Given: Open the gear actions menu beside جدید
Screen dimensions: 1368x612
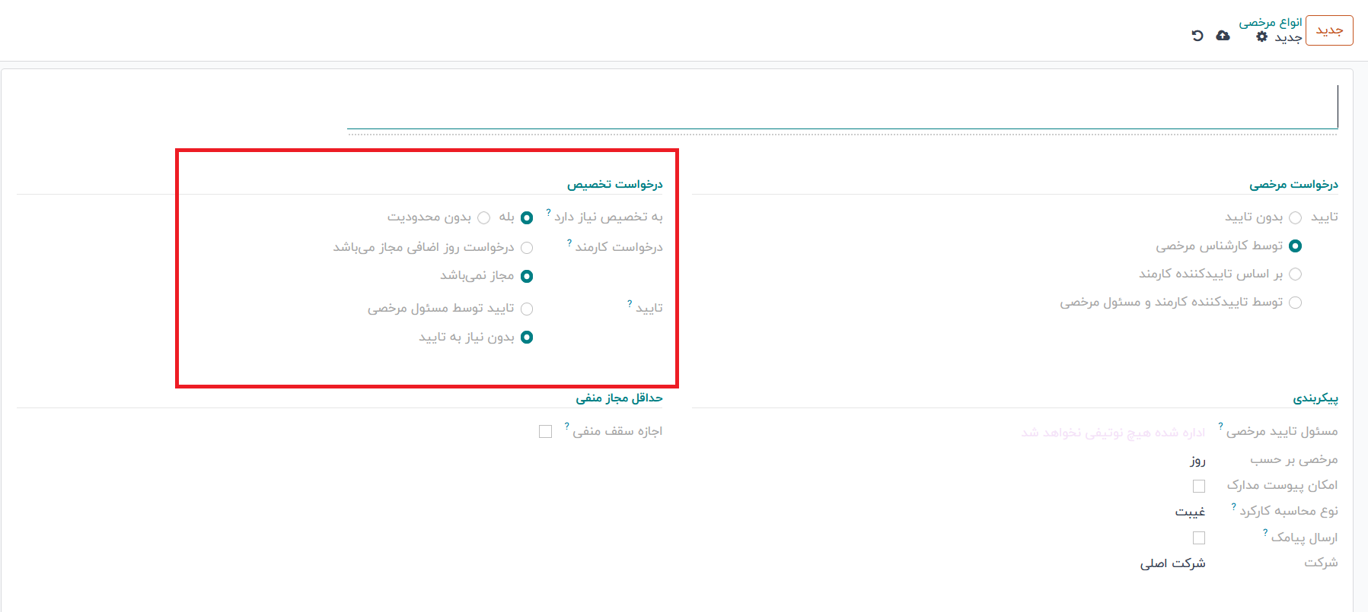Looking at the screenshot, I should pyautogui.click(x=1261, y=37).
